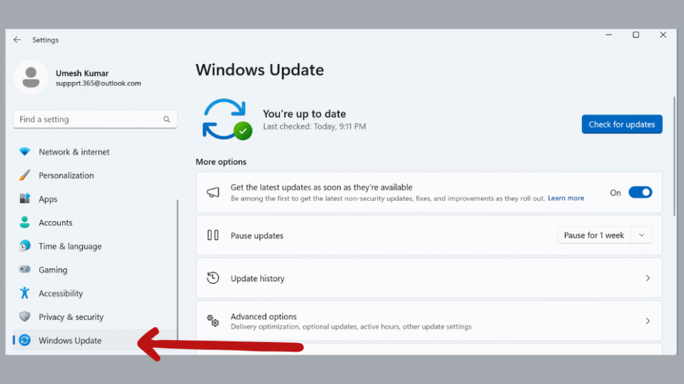Click the You're up to date text
The width and height of the screenshot is (684, 384).
tap(304, 113)
